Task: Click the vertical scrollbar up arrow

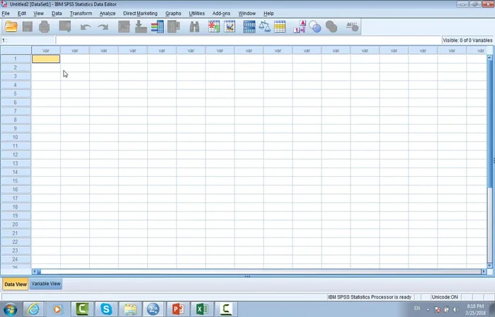Action: (489, 58)
